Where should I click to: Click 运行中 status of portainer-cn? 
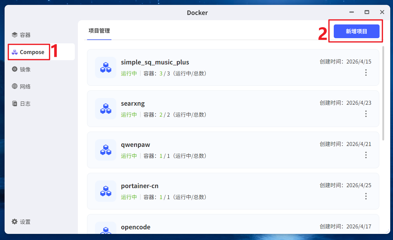tap(129, 197)
